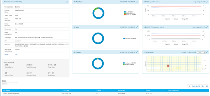
Task: Open the Hosts link in cluster details
Action: coord(7,54)
